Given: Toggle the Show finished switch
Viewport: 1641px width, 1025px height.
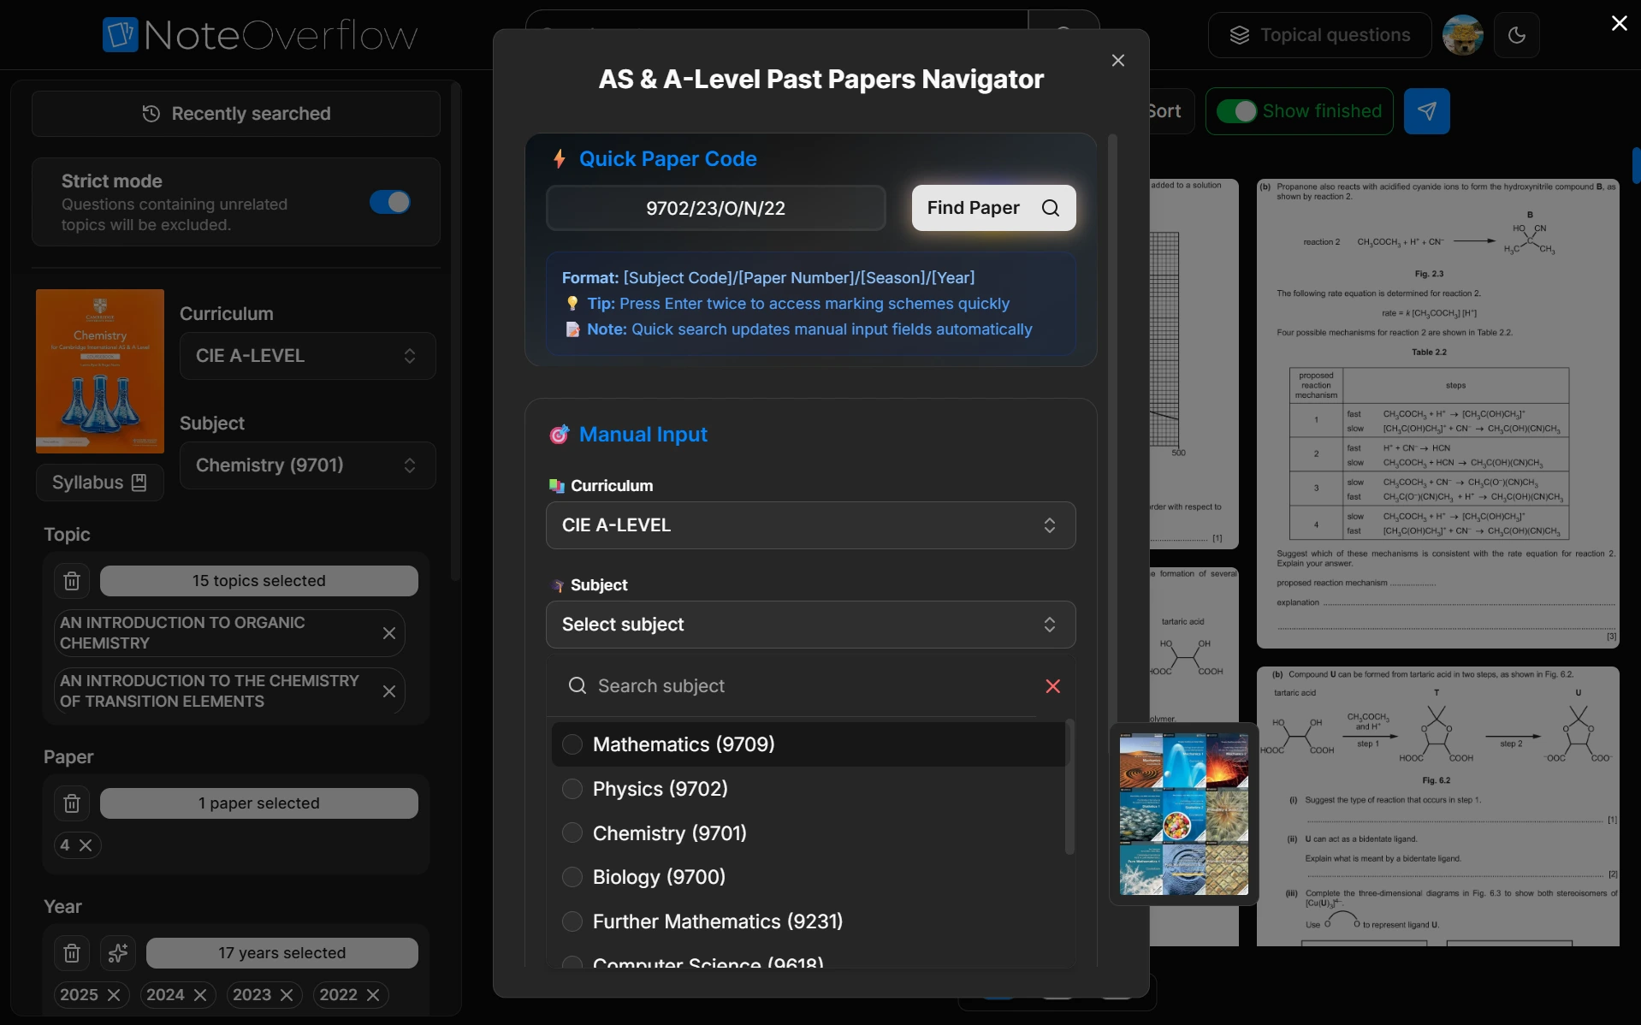Looking at the screenshot, I should click(1236, 111).
